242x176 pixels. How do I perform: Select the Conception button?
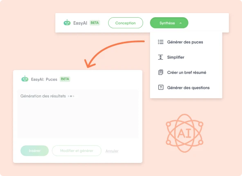(x=125, y=23)
